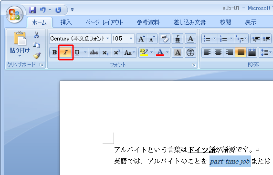Image resolution: width=273 pixels, height=175 pixels.
Task: Open the フォント dialog launcher
Action: click(x=194, y=65)
